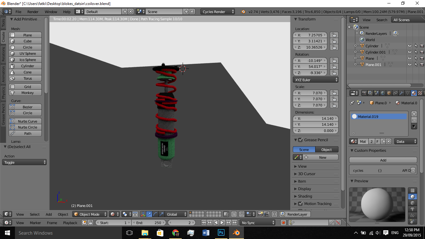The width and height of the screenshot is (425, 239).
Task: Select the hair strands preview shape
Action: click(412, 215)
